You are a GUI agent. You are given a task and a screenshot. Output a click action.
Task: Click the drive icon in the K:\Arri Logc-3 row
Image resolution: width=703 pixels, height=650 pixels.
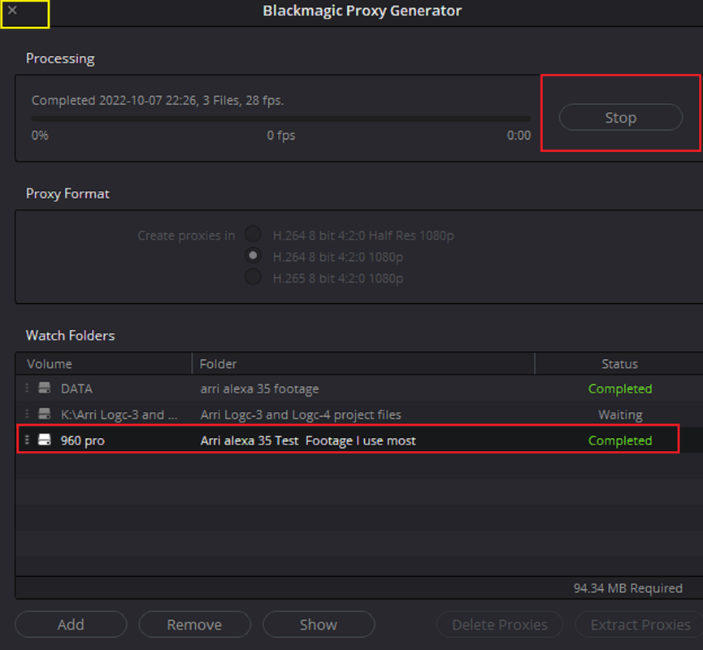point(45,414)
